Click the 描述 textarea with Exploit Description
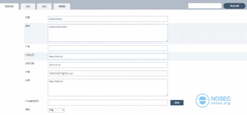This screenshot has height=115, width=247. pyautogui.click(x=108, y=33)
